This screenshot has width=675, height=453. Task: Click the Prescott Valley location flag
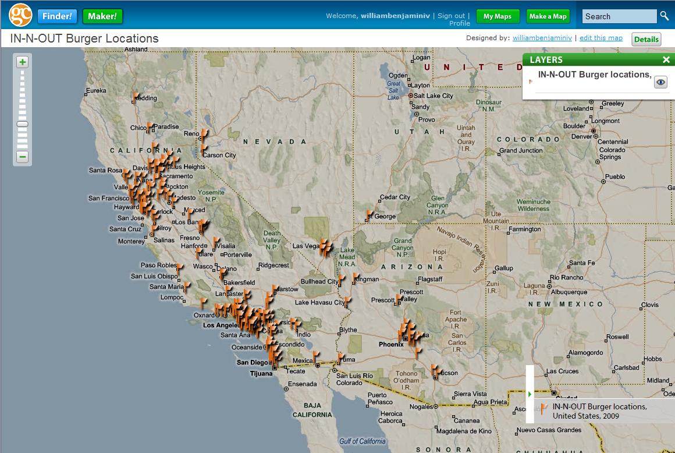point(400,299)
